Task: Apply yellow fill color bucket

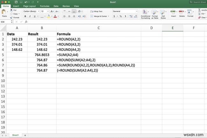Action: [49, 16]
